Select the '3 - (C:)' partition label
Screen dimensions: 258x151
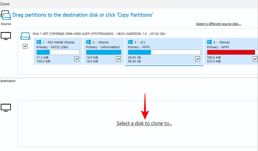(140, 42)
